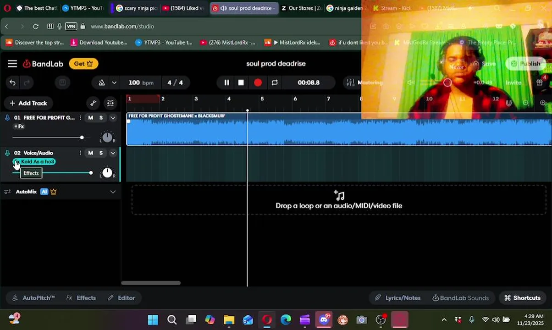Open File Explorer from the taskbar
This screenshot has width=552, height=330.
coord(229,319)
